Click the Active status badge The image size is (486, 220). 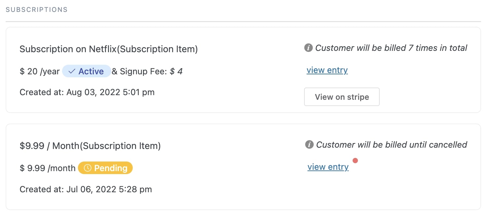(x=87, y=71)
